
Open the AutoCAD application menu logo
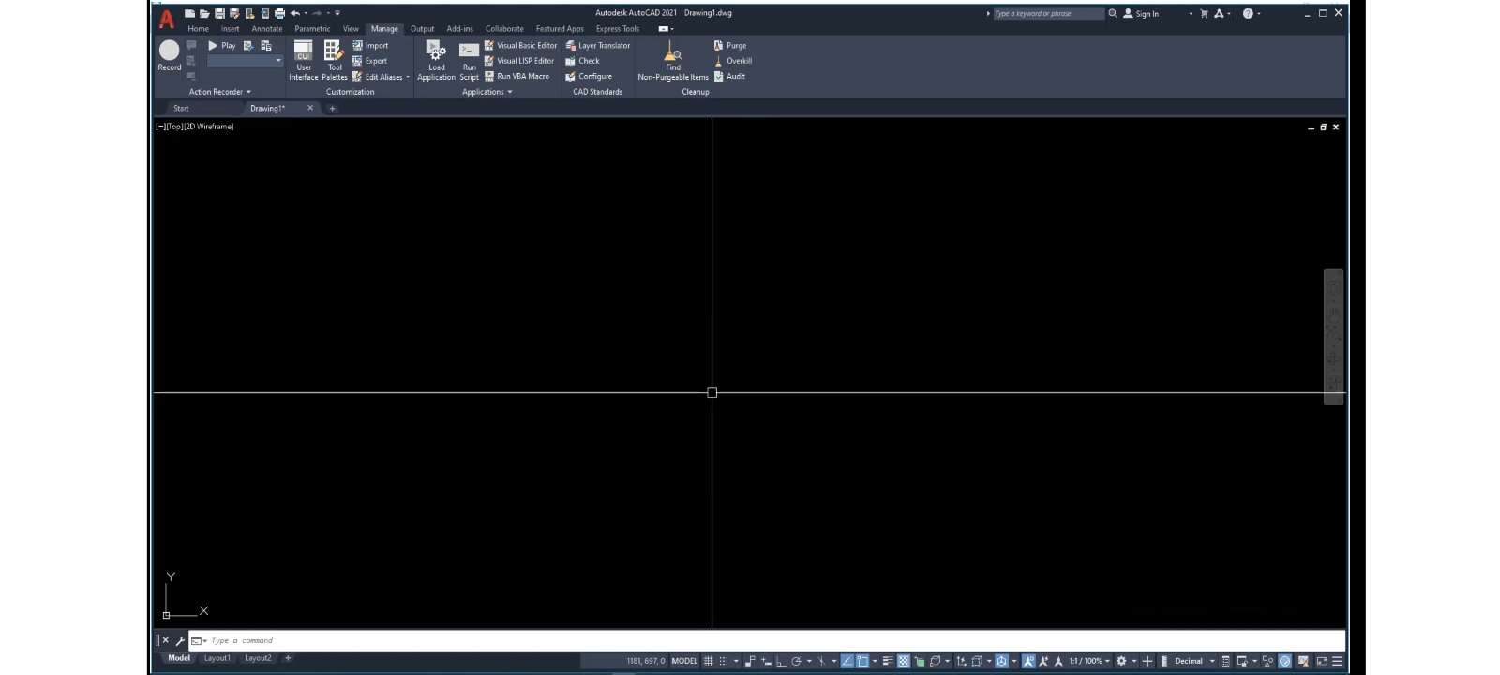click(x=167, y=20)
